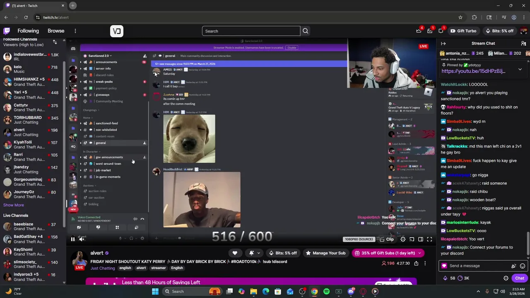Screen dimensions: 530x298
Task: Click the Just Chatting category link
Action: 103,268
